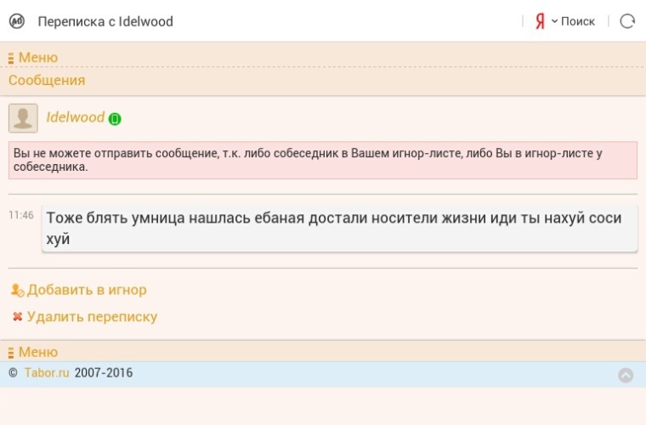Click the Удалить переписку link
The height and width of the screenshot is (425, 646).
92,317
